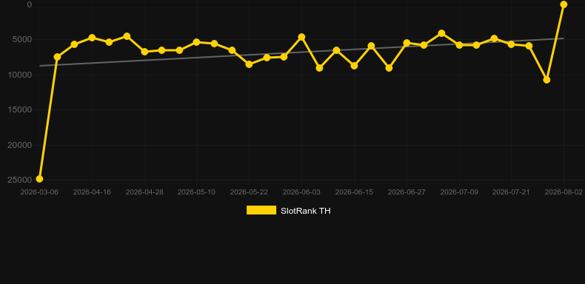Viewport: 585px width, 284px height.
Task: Select the data point above 2026-04-16
Action: pyautogui.click(x=92, y=38)
